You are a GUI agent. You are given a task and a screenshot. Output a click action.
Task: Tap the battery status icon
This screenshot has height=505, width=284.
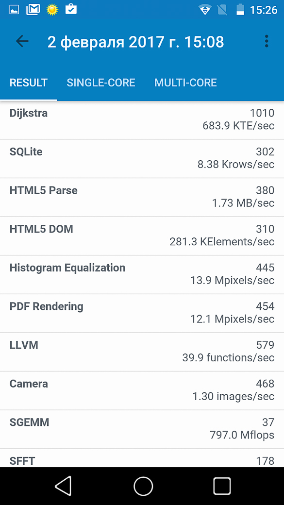pos(240,9)
